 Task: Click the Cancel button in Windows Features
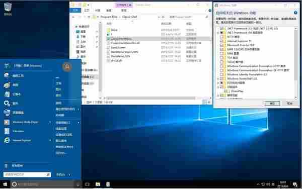(x=289, y=103)
